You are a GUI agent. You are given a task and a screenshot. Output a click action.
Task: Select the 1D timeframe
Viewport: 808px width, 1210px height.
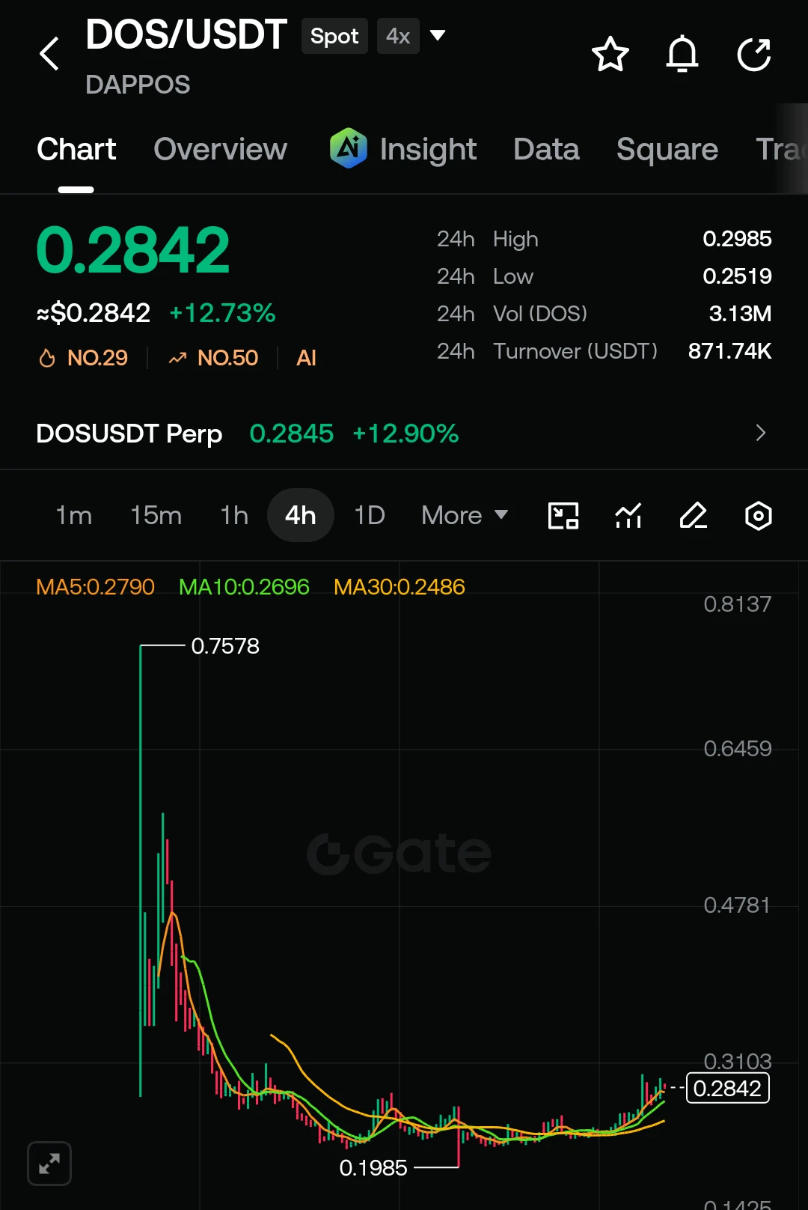(x=370, y=515)
